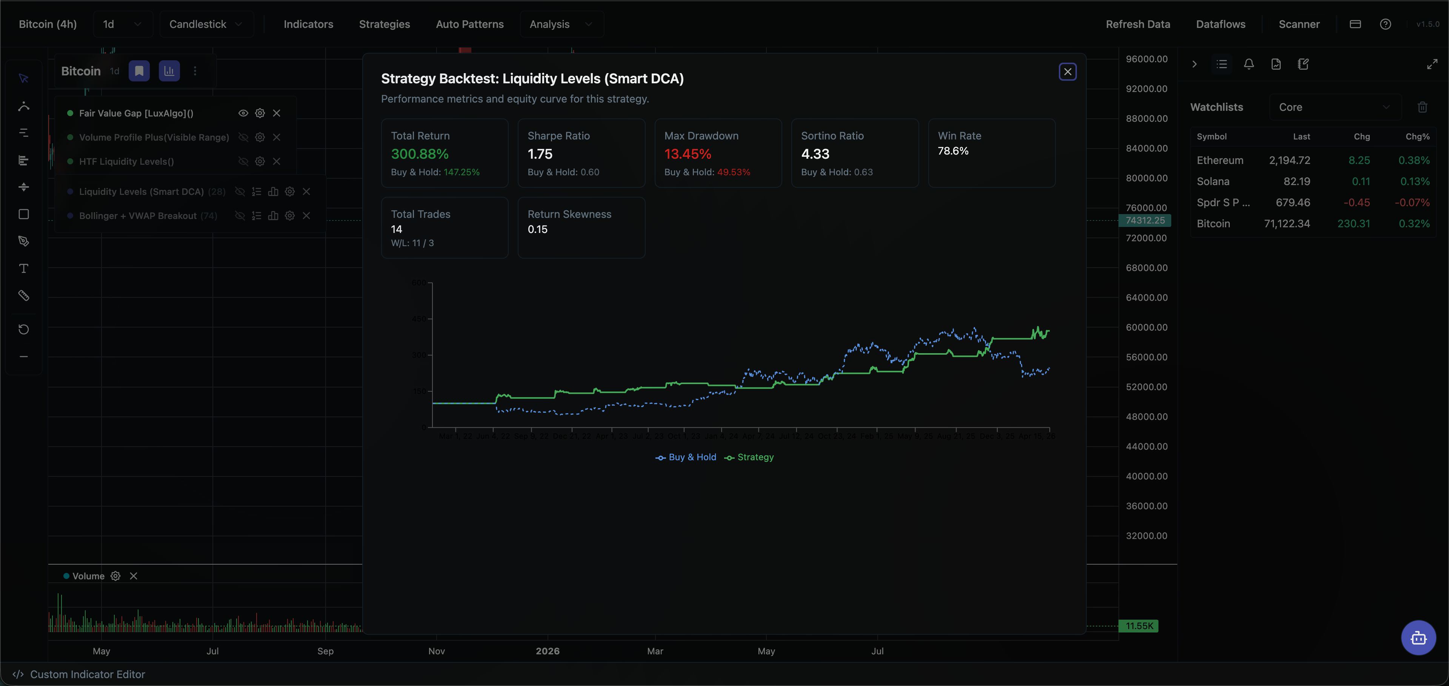Select the ruler measure tool
Viewport: 1449px width, 686px height.
24,296
